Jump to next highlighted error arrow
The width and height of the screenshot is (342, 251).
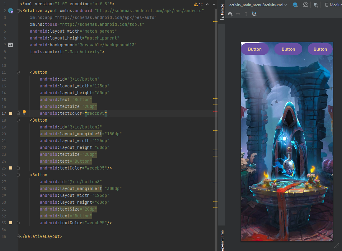tap(213, 5)
